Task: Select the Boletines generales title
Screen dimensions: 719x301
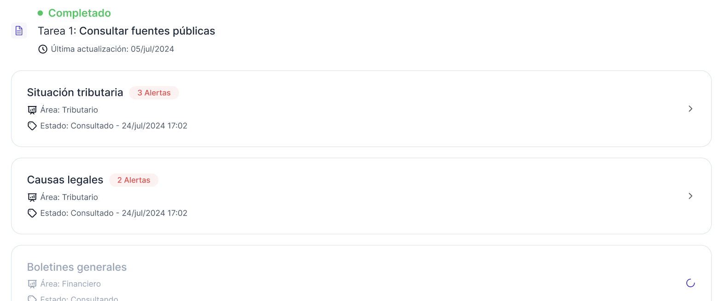Action: [x=77, y=267]
